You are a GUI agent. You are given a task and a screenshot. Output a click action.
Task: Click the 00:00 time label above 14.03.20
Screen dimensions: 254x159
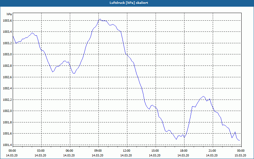pyautogui.click(x=12, y=151)
